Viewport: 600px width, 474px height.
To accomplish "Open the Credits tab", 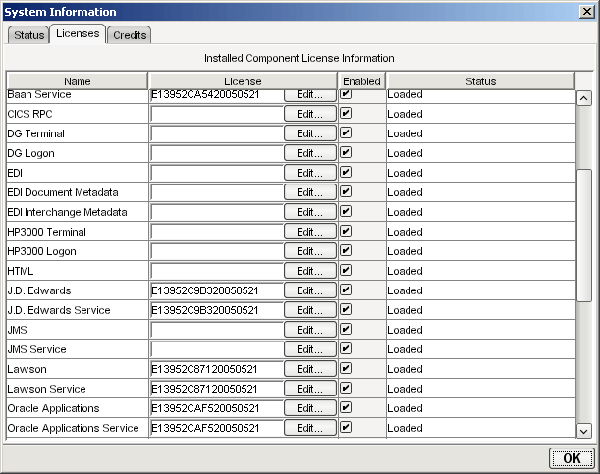I will (130, 35).
